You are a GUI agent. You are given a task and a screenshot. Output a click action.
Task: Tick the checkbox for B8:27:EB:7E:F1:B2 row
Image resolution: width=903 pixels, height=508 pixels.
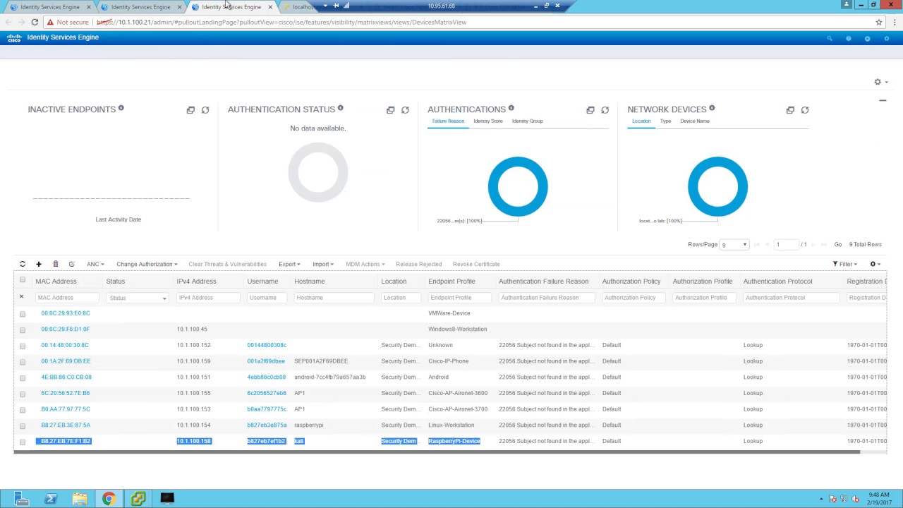23,442
